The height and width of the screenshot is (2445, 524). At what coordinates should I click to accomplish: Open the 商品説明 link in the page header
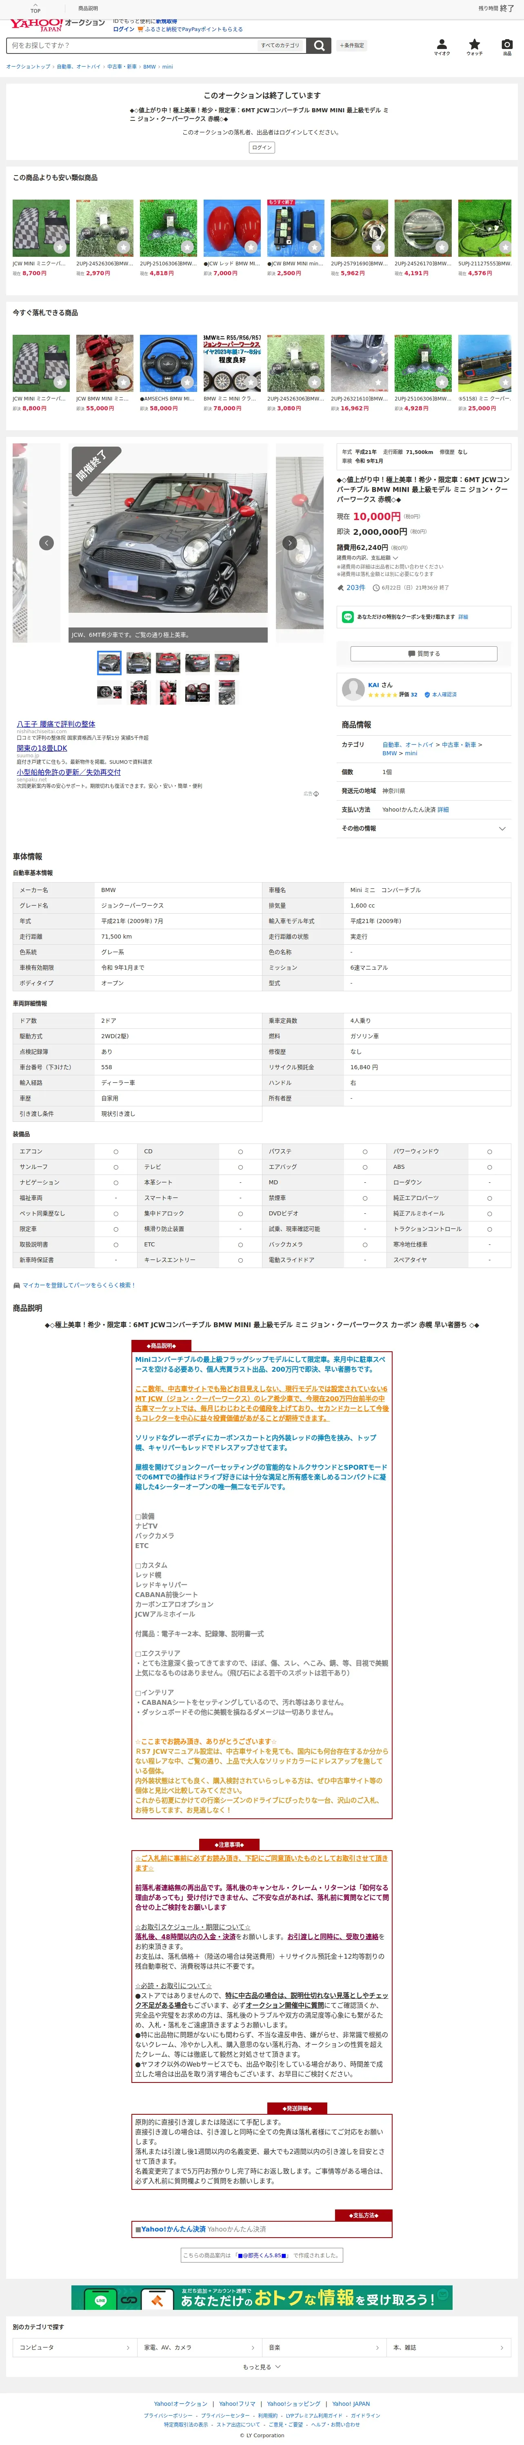(87, 9)
